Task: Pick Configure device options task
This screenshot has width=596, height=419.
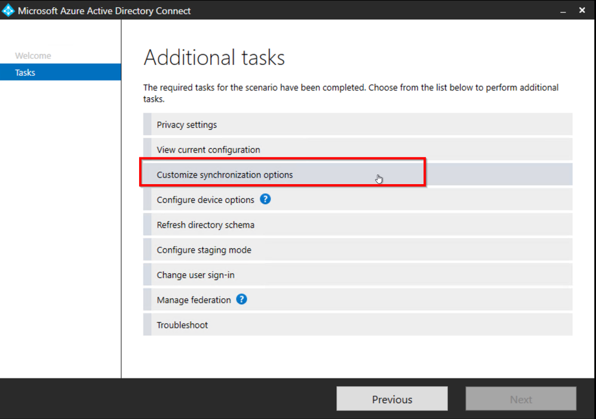Action: pos(205,200)
